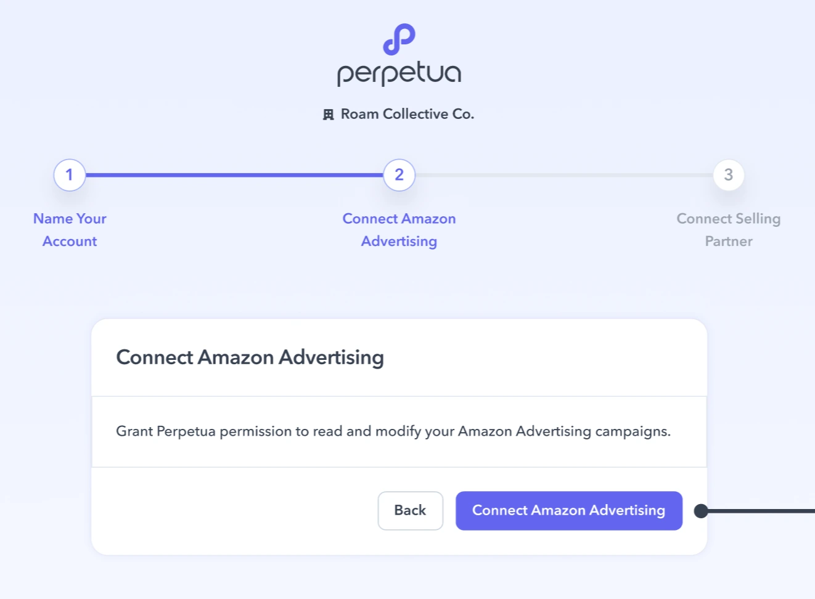Select the "Name Your Account" step label

click(x=69, y=229)
